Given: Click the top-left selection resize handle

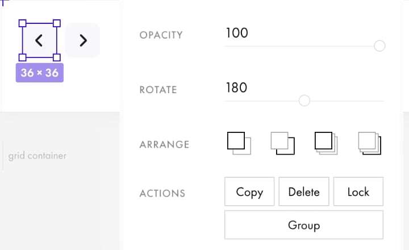Looking at the screenshot, I should [x=23, y=23].
